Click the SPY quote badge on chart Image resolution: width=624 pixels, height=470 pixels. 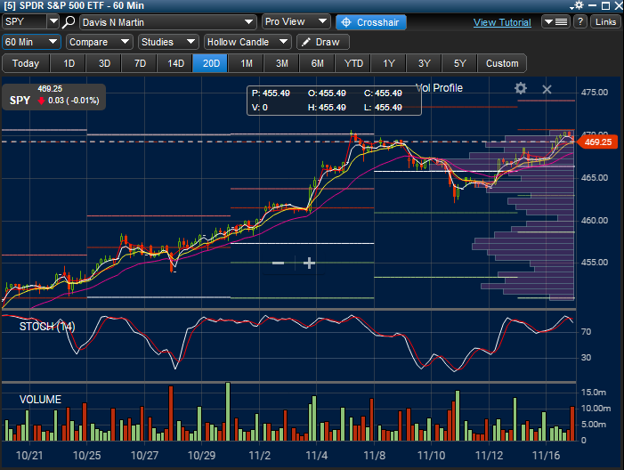tap(53, 97)
